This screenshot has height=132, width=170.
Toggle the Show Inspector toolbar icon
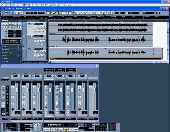[x=10, y=13]
